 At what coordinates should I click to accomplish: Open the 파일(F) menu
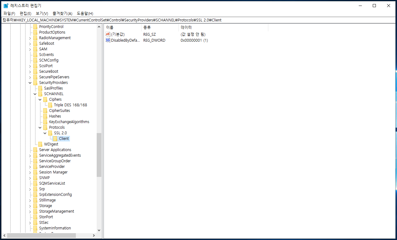9,13
